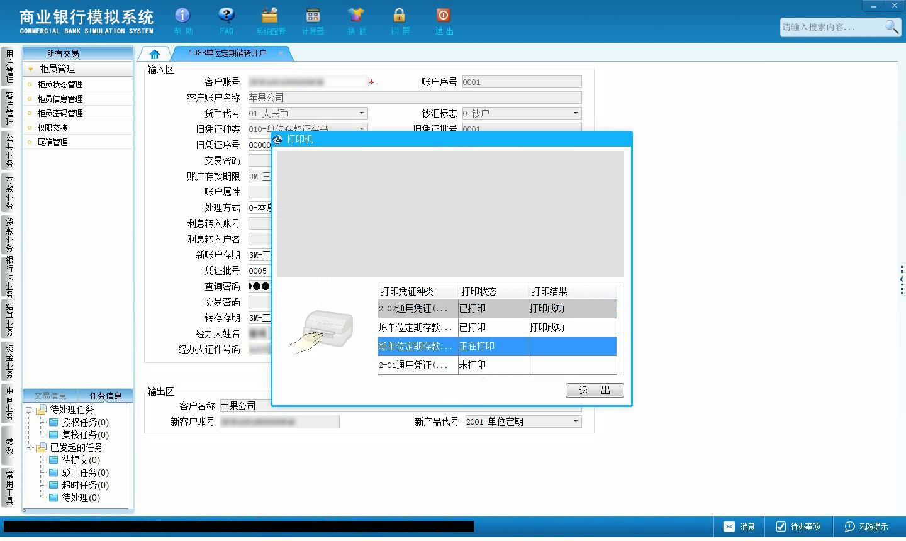Close the 1088单位定期销转开户 tab
The image size is (906, 541).
(281, 53)
